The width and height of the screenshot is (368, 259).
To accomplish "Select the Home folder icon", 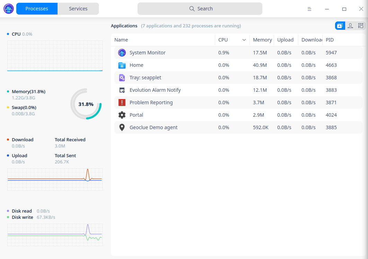I will point(122,65).
